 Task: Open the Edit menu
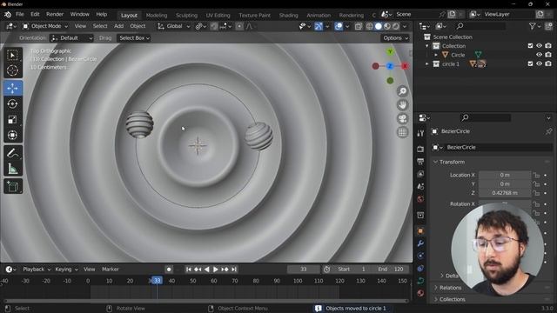click(35, 15)
